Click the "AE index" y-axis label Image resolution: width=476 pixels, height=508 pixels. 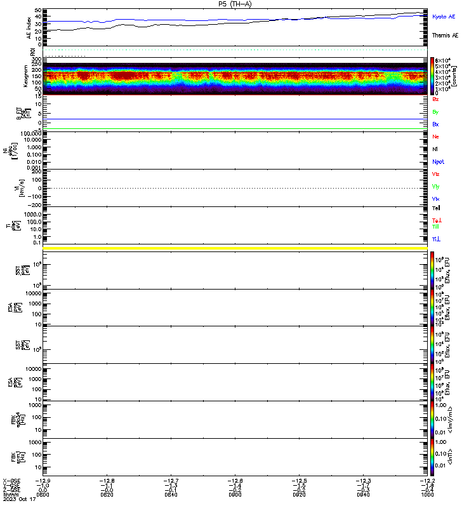(x=29, y=28)
